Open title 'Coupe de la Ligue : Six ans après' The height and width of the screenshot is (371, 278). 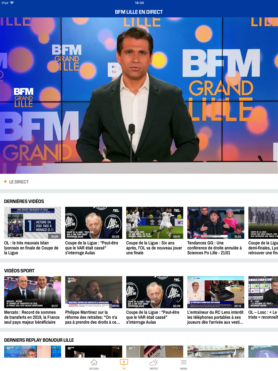tap(154, 248)
